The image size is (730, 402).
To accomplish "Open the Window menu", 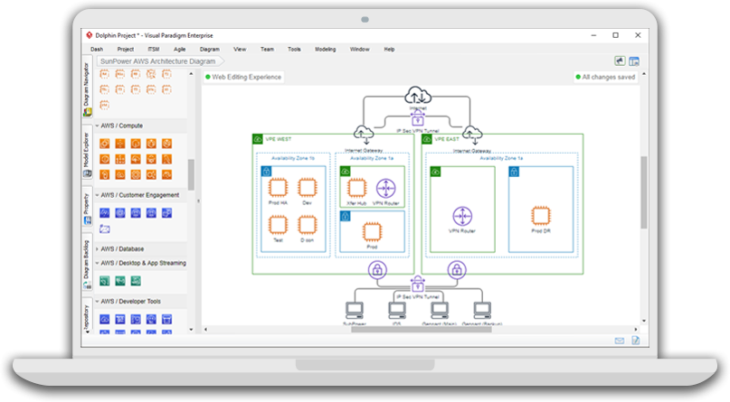I will pos(359,50).
